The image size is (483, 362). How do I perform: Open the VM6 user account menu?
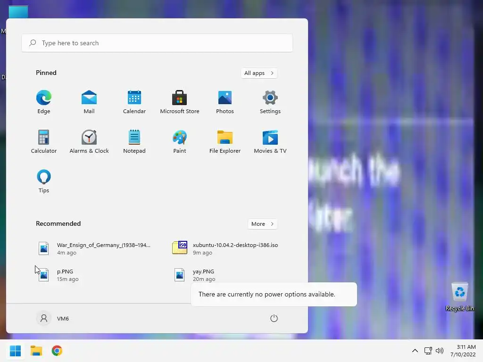click(x=53, y=318)
